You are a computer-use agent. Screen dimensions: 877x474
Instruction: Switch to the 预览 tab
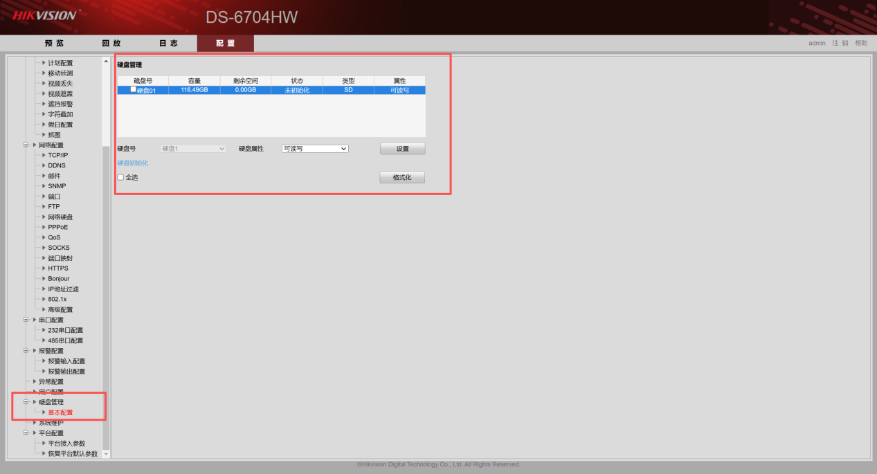[x=55, y=43]
